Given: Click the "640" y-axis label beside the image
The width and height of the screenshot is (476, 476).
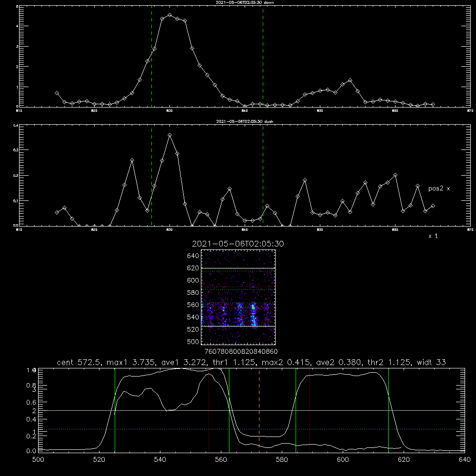Looking at the screenshot, I should 193,256.
